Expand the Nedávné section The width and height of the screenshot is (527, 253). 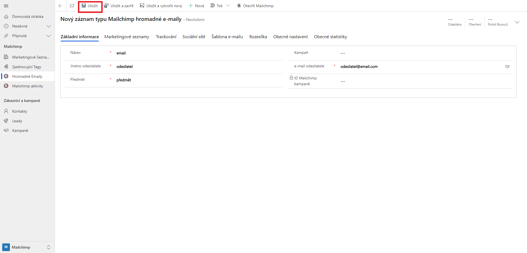(49, 26)
